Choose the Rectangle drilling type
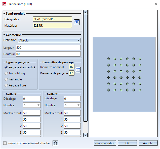 (6, 79)
